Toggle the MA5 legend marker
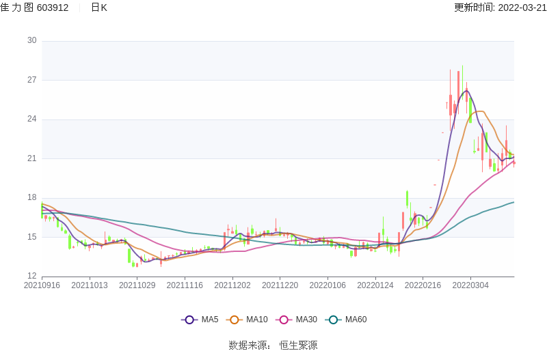 coord(189,320)
